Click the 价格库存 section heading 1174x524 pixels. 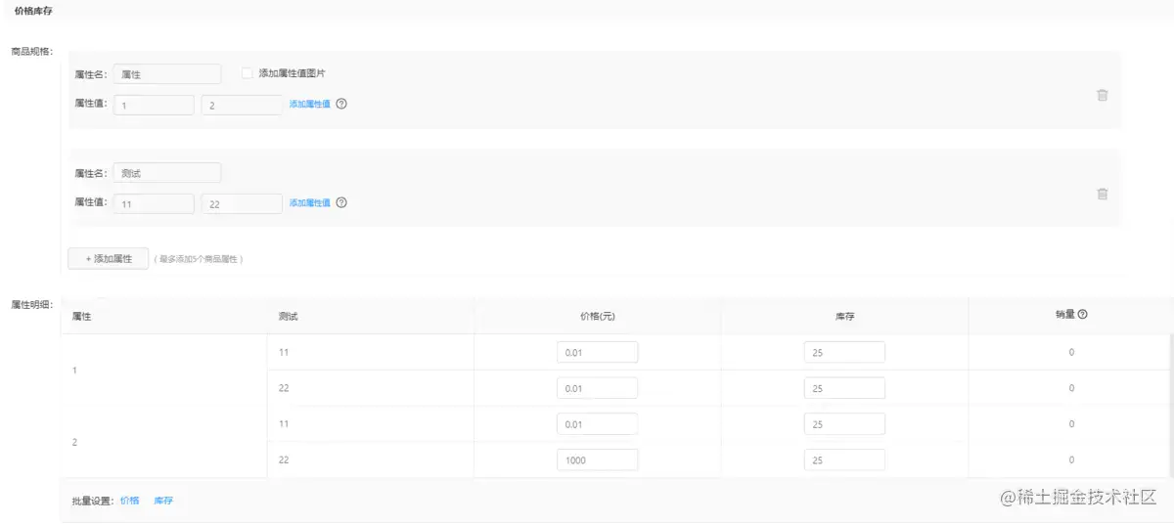(32, 10)
